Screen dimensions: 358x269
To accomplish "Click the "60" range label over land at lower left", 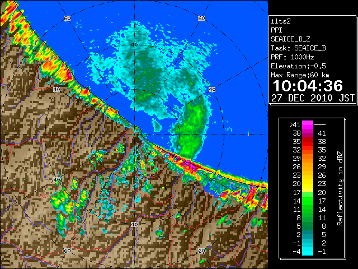I will coord(67,251).
